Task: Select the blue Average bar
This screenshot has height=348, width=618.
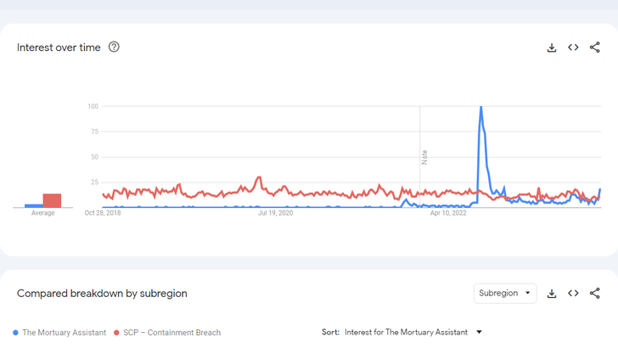Action: [34, 205]
